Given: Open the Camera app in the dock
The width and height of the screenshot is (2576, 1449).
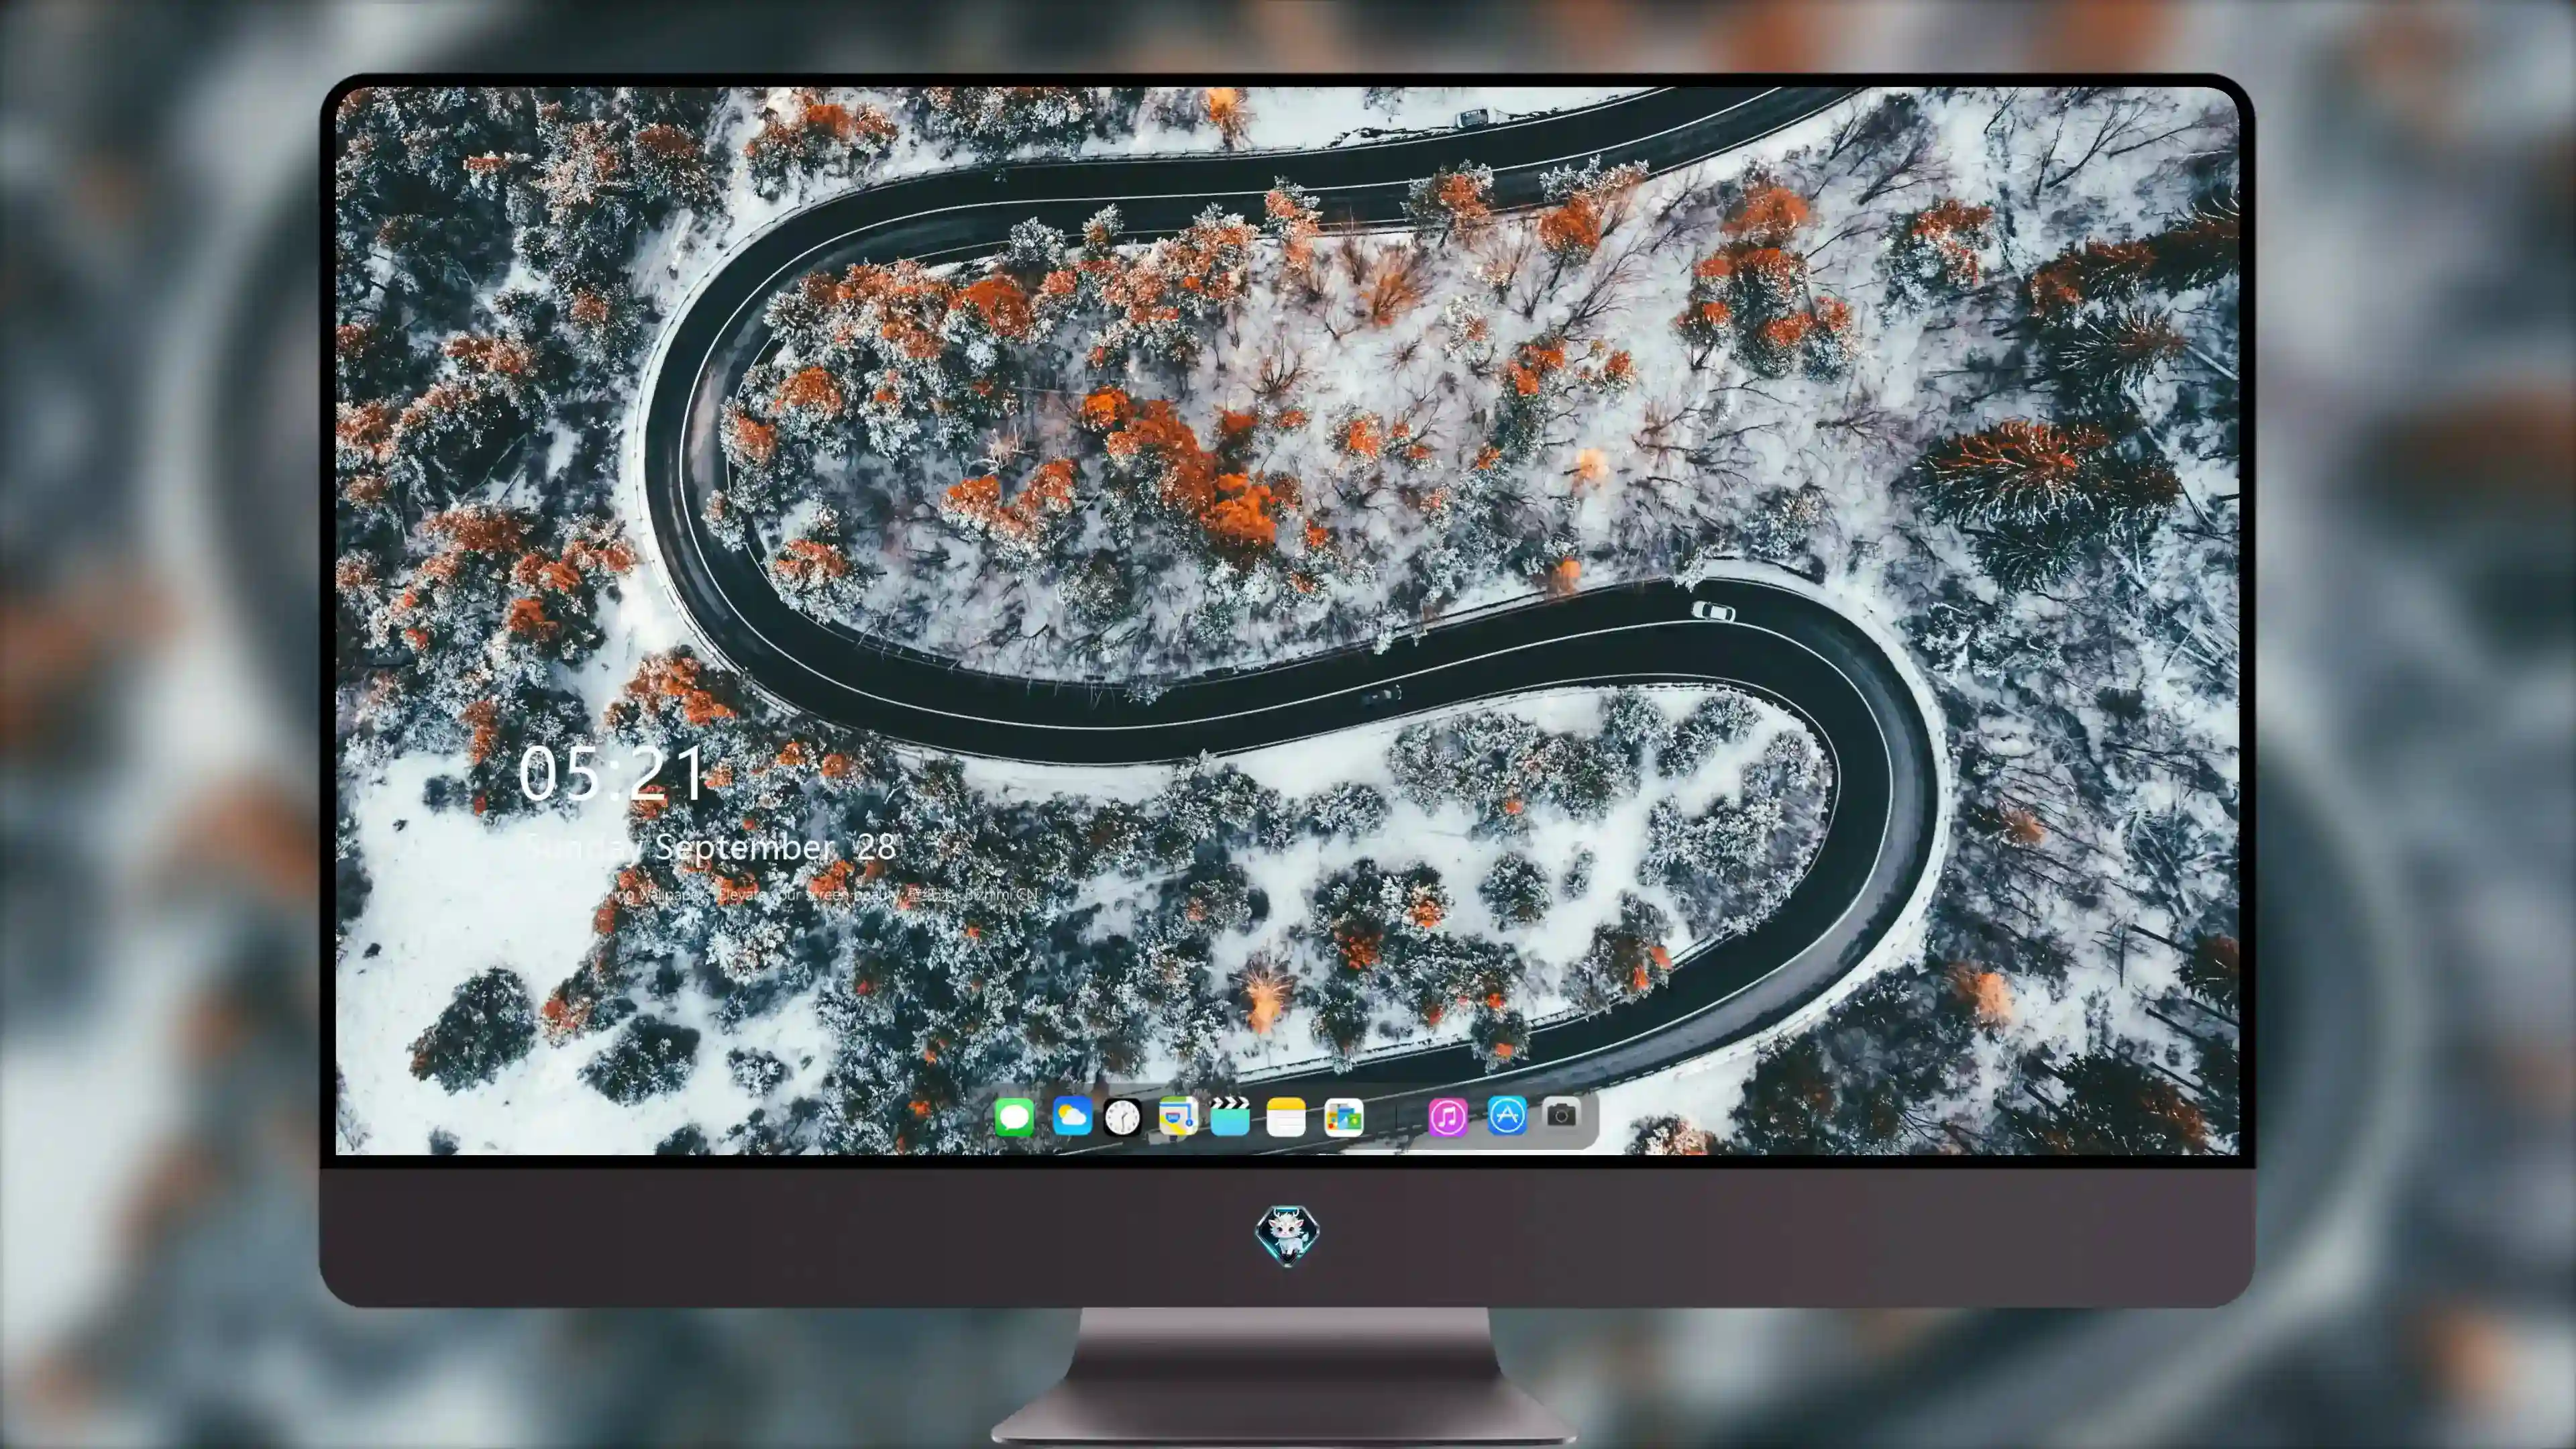Looking at the screenshot, I should coord(1562,1114).
